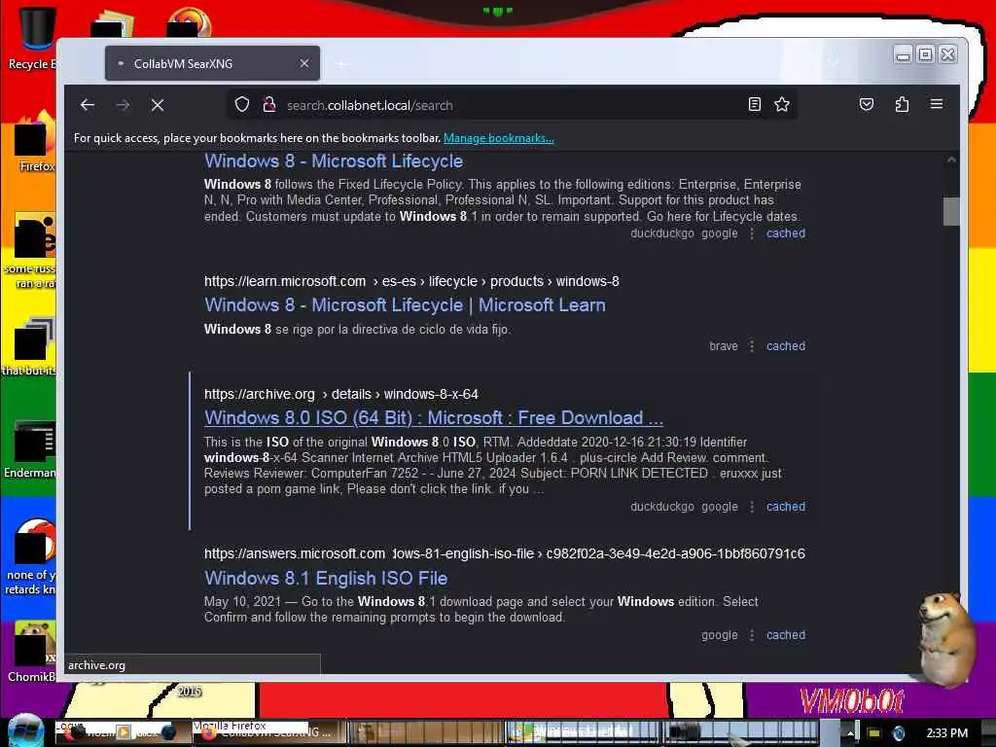
Task: Open Windows 8.0 ISO (64 Bit) archive result
Action: 433,418
